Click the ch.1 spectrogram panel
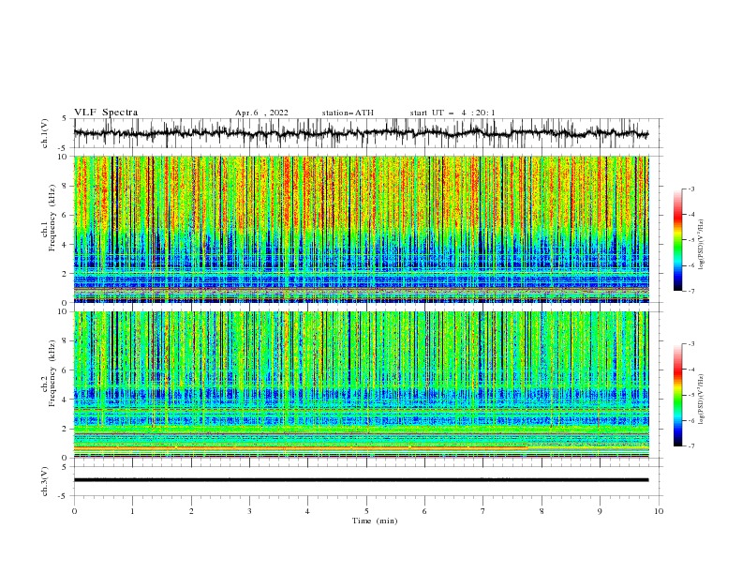This screenshot has height=574, width=742. click(361, 229)
